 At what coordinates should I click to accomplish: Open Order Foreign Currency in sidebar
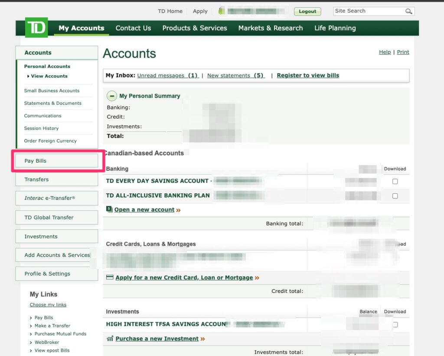tap(50, 141)
